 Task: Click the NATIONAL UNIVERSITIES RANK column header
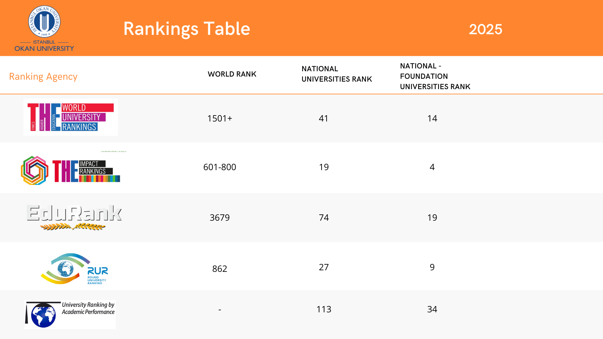[337, 74]
